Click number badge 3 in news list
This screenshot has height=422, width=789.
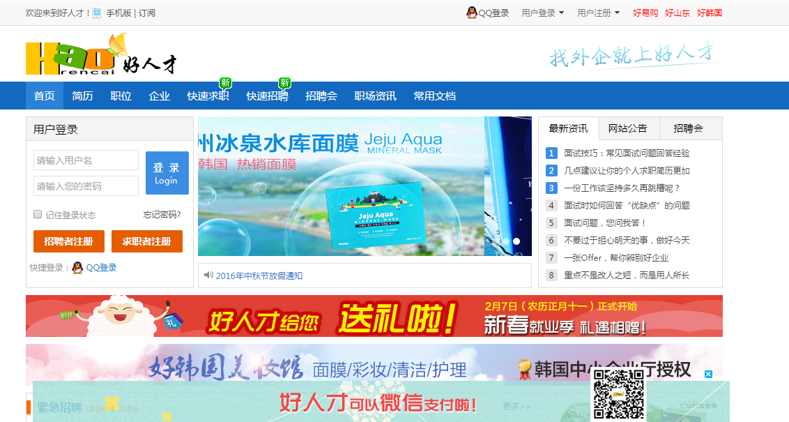[551, 188]
